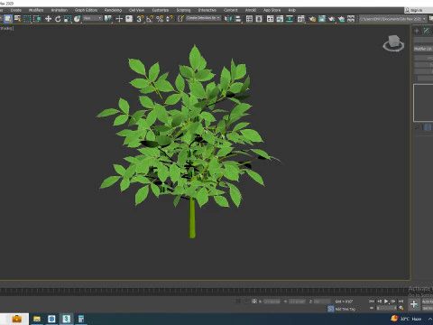Screen dimensions: 433x325
Task: Go to end frame
Action: (x=401, y=301)
